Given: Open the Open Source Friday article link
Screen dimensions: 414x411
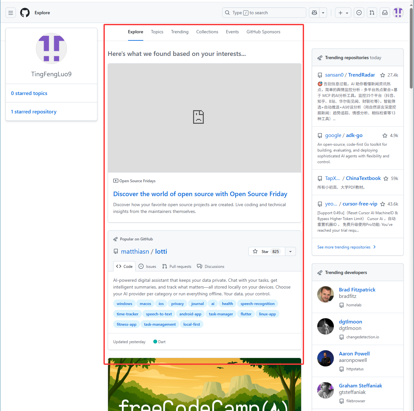Looking at the screenshot, I should click(200, 194).
